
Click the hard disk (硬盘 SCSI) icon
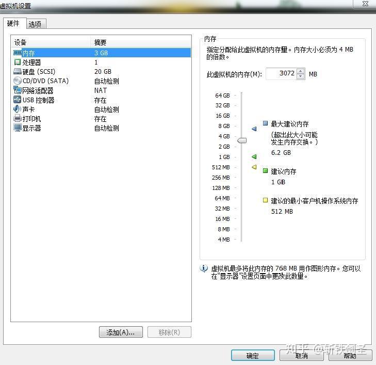pos(18,72)
